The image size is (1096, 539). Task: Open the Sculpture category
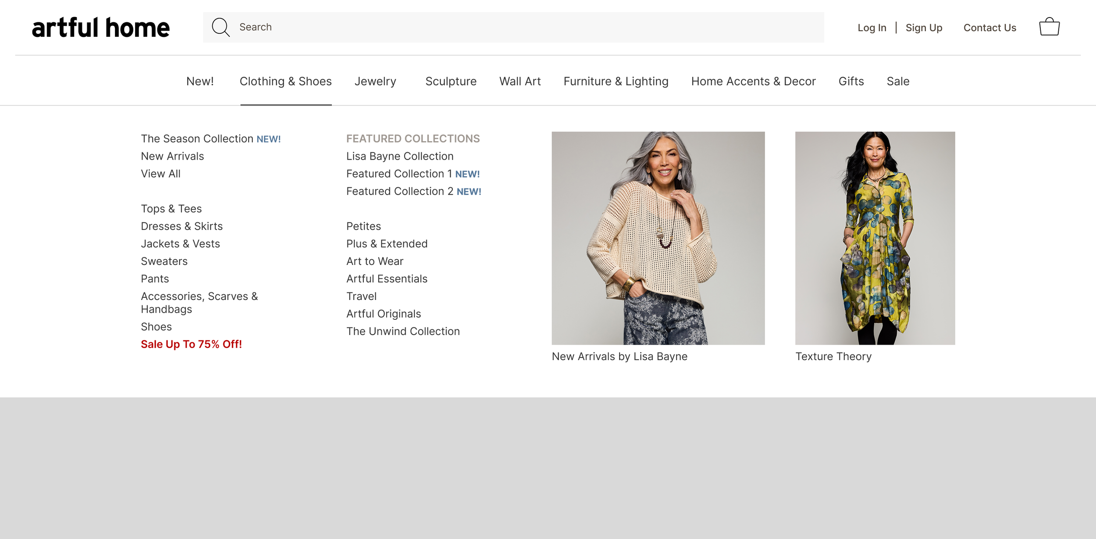[x=451, y=81]
